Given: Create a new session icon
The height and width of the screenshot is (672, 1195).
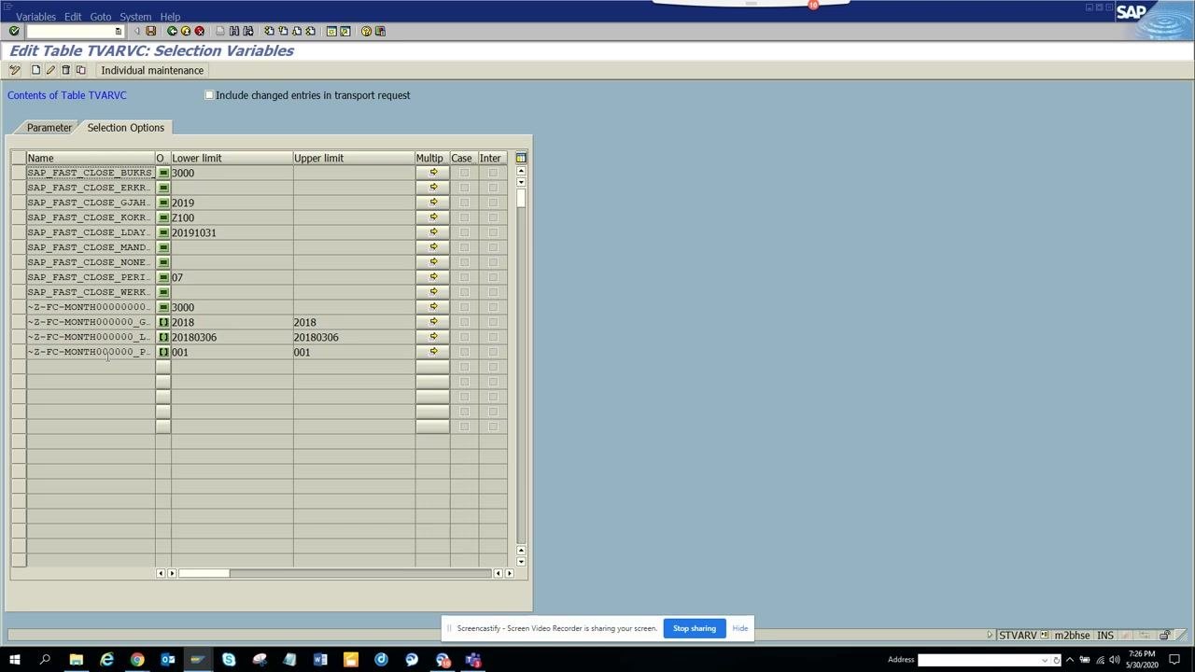Looking at the screenshot, I should click(x=331, y=31).
